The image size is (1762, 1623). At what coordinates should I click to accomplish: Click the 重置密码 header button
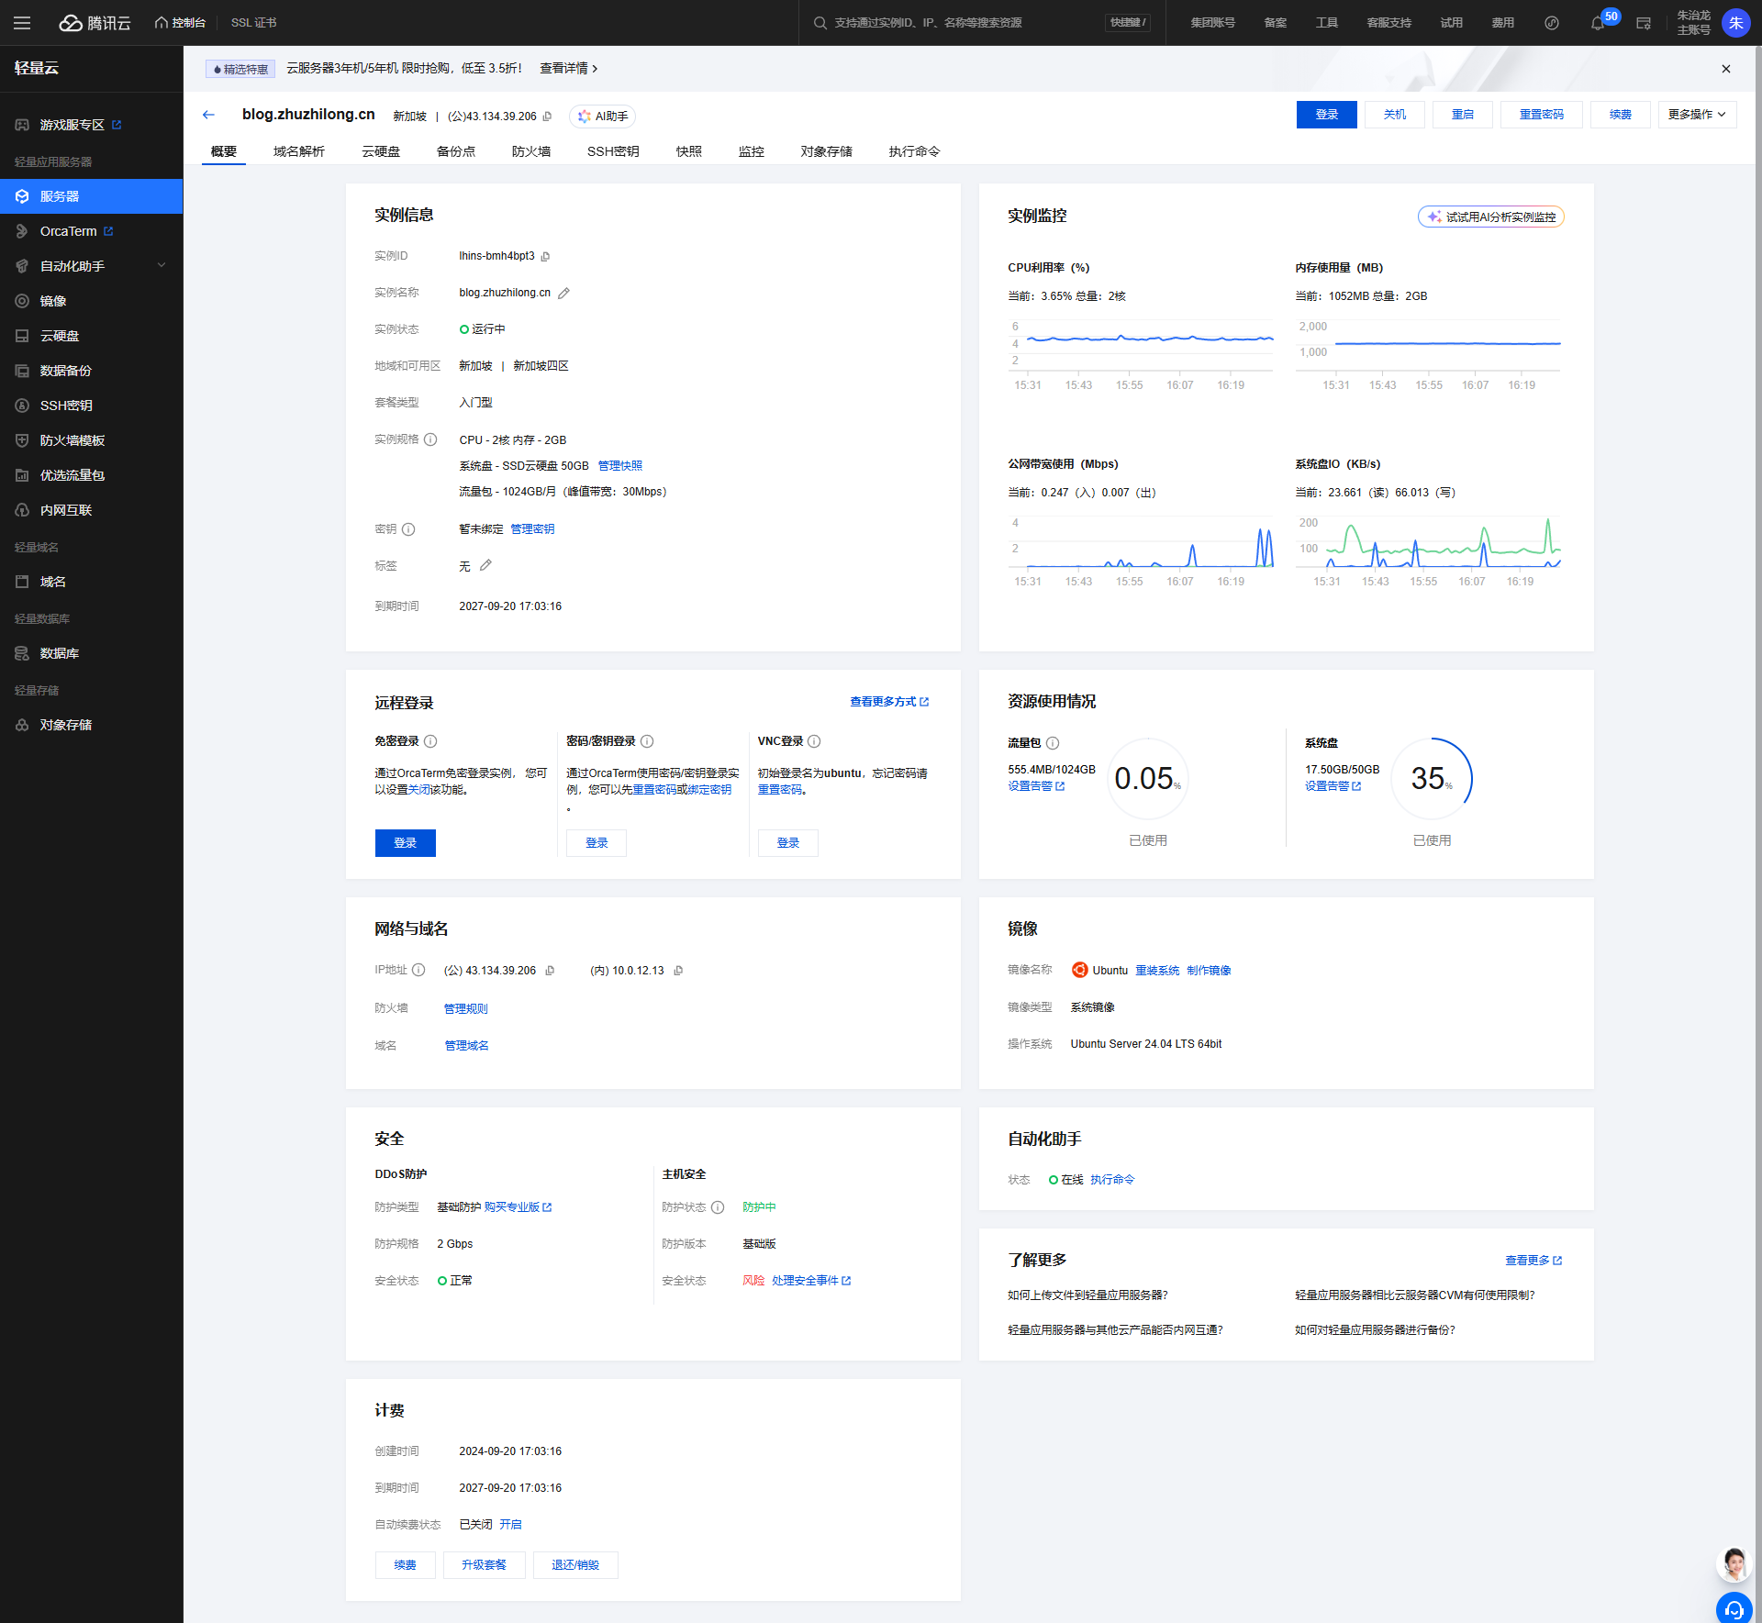click(1542, 115)
